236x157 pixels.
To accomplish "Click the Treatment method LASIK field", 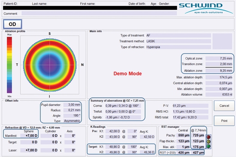I will [179, 41].
